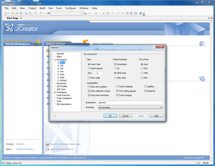This screenshot has width=215, height=166.
Task: Click the blue Help question-mark icon
Action: [140, 13]
